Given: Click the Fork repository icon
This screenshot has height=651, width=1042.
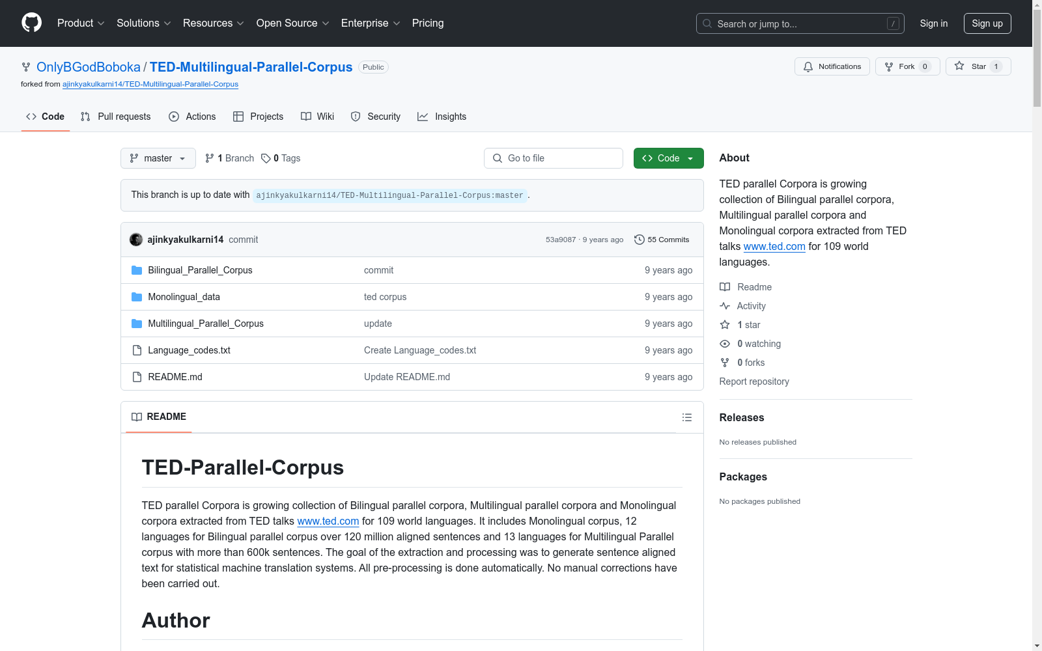Looking at the screenshot, I should (x=889, y=66).
